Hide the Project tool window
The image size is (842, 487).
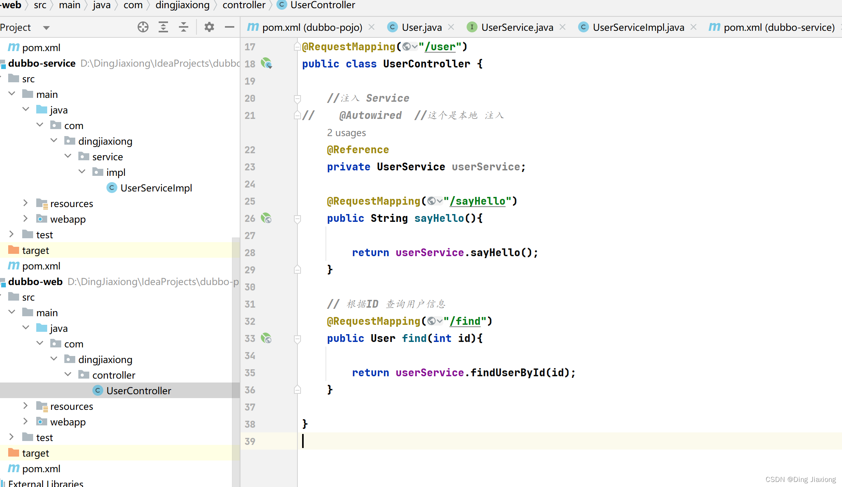tap(230, 27)
